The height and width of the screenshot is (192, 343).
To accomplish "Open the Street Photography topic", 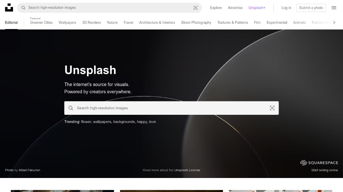I will coord(196,23).
